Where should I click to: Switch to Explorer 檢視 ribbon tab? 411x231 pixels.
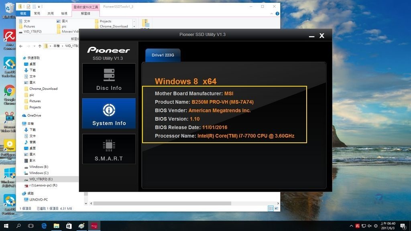point(64,13)
